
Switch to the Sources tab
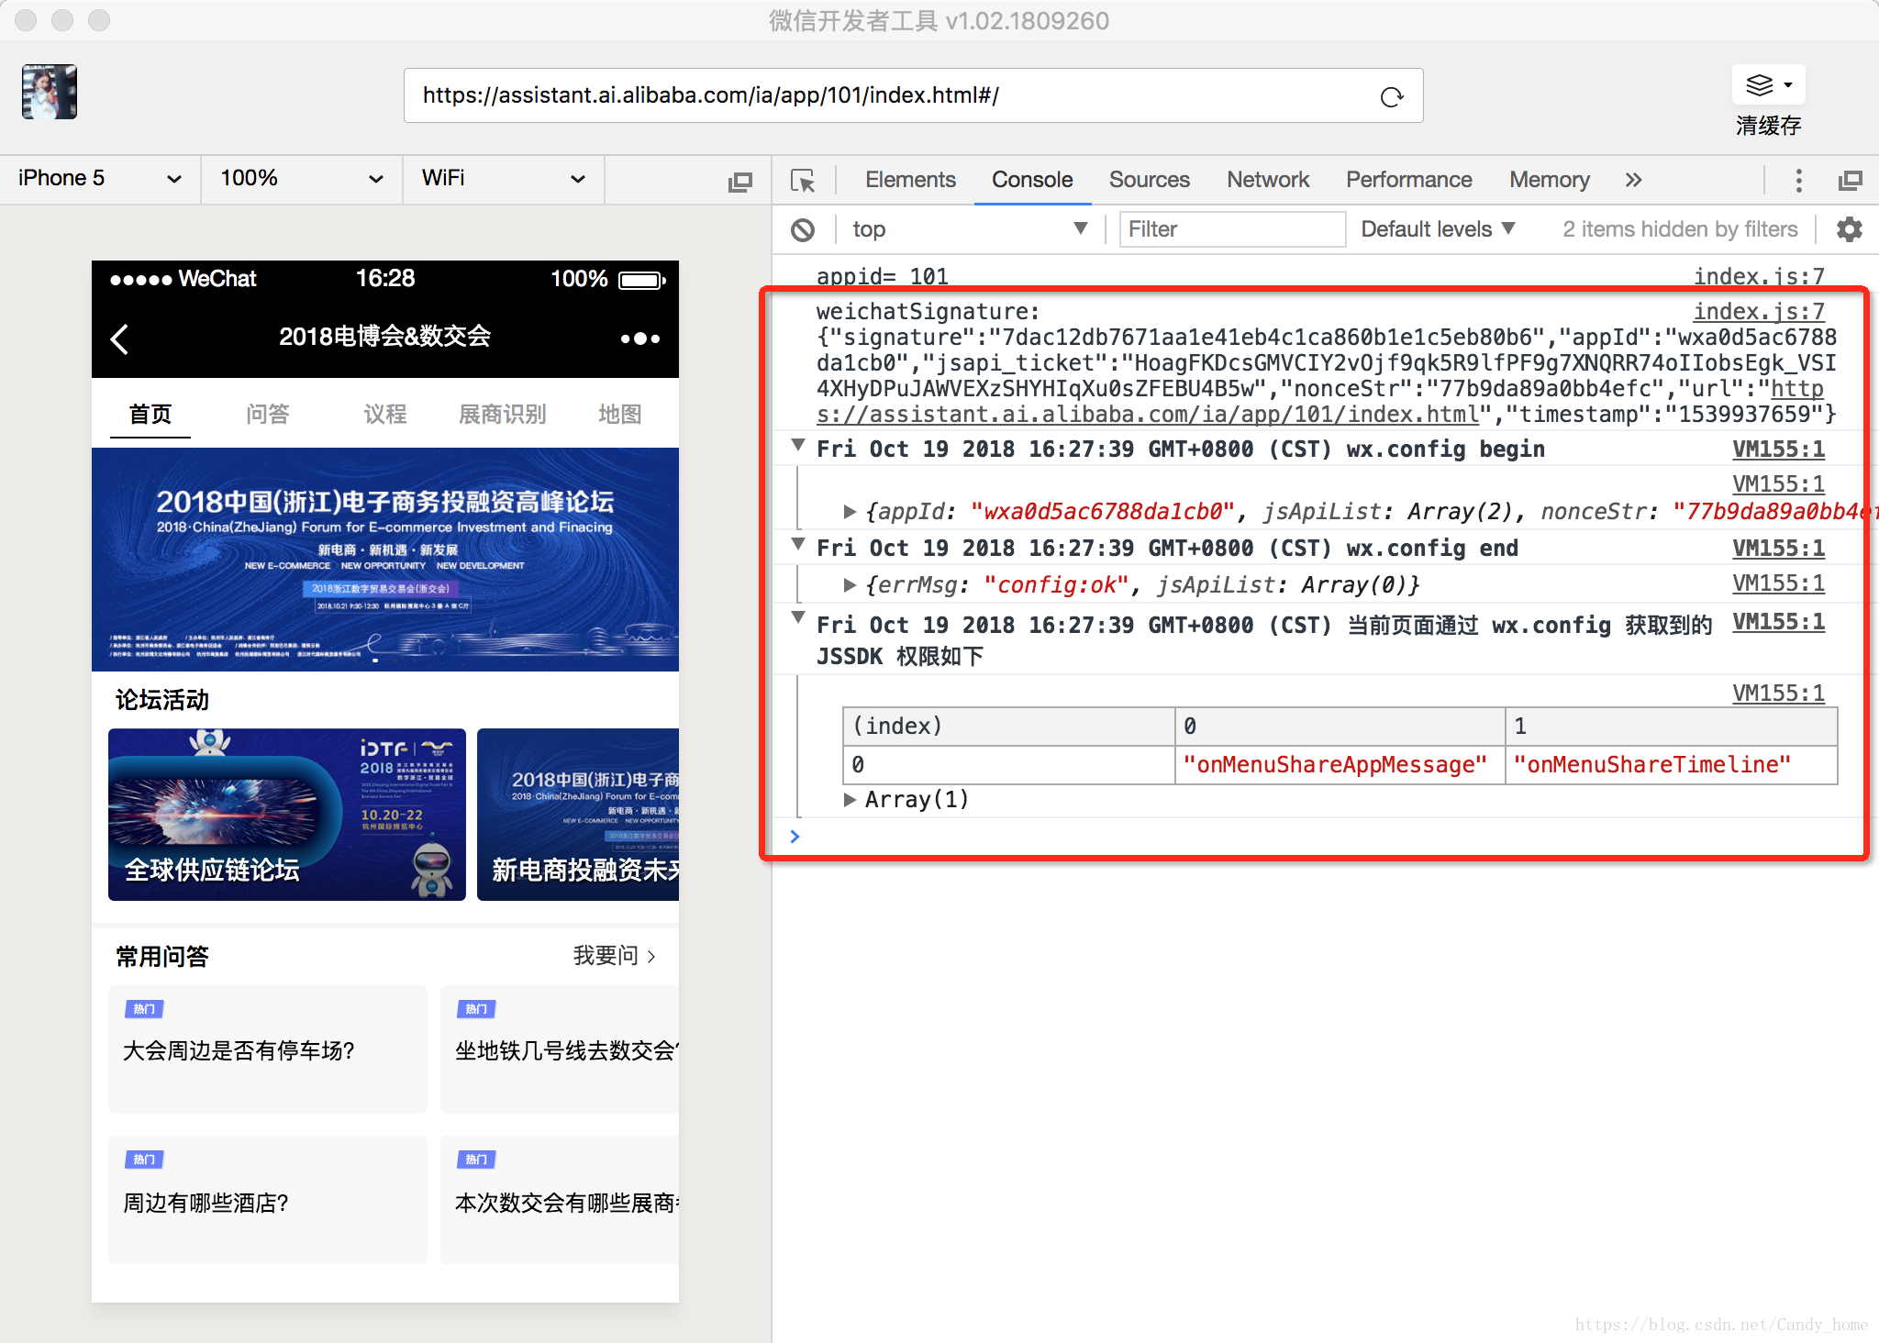[1149, 180]
